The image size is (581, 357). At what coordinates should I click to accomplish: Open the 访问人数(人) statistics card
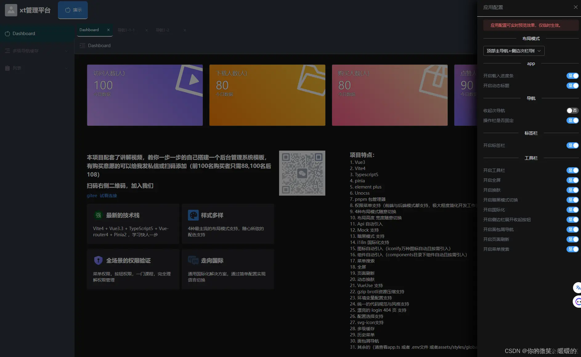click(145, 95)
